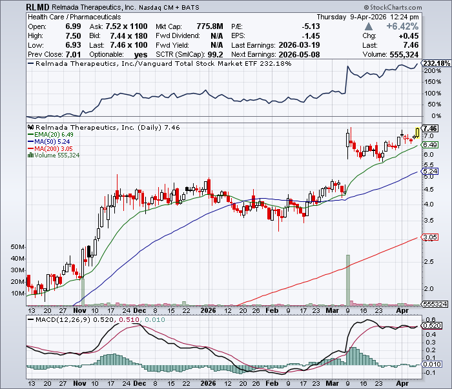
Task: Click the MA(200) 3.05 legend entry
Action: tap(50, 149)
